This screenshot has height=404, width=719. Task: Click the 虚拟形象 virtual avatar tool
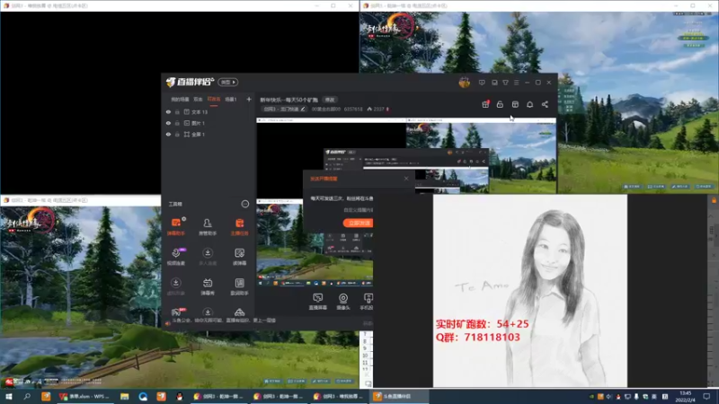click(175, 286)
